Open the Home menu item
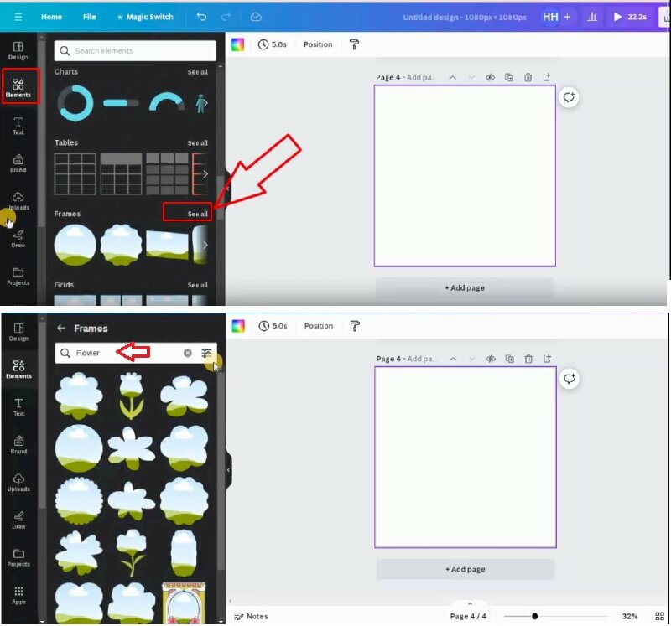Viewport: 671px width, 626px height. [51, 17]
